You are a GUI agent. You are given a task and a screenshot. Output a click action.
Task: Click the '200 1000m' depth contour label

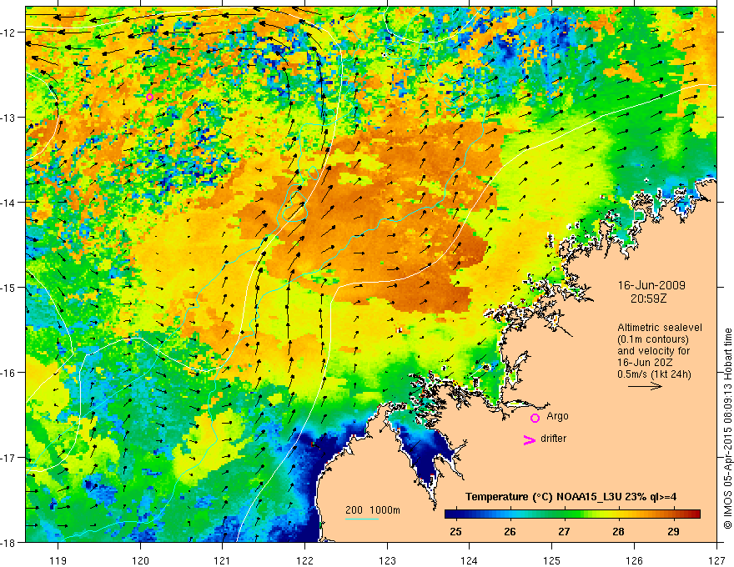point(373,510)
